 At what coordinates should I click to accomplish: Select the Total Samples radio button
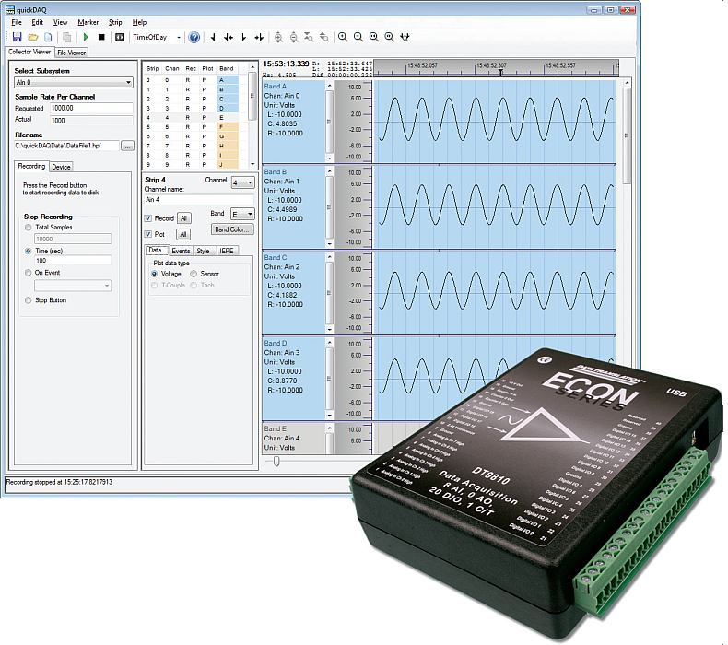pyautogui.click(x=29, y=227)
